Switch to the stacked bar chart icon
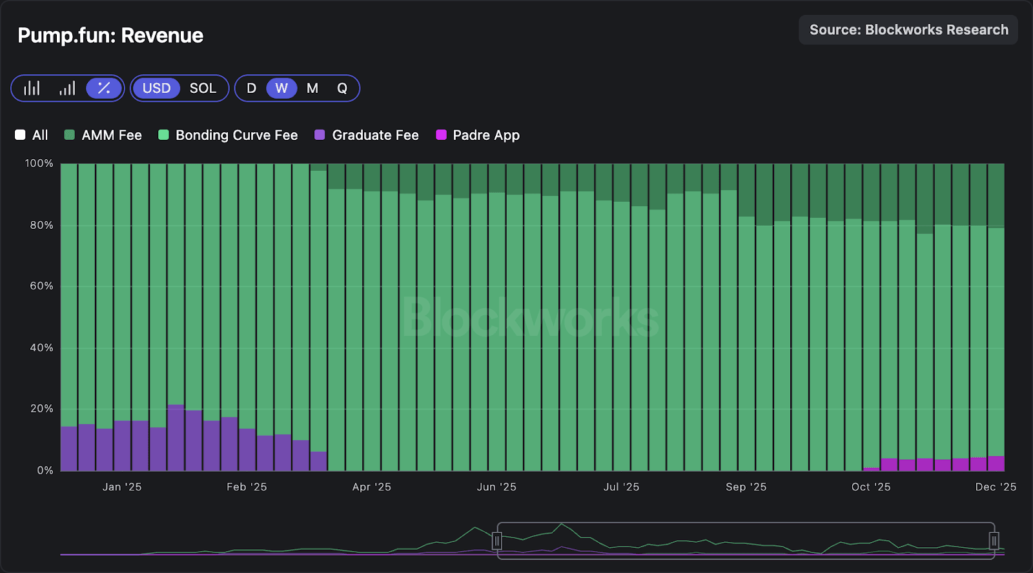This screenshot has width=1033, height=573. [67, 88]
